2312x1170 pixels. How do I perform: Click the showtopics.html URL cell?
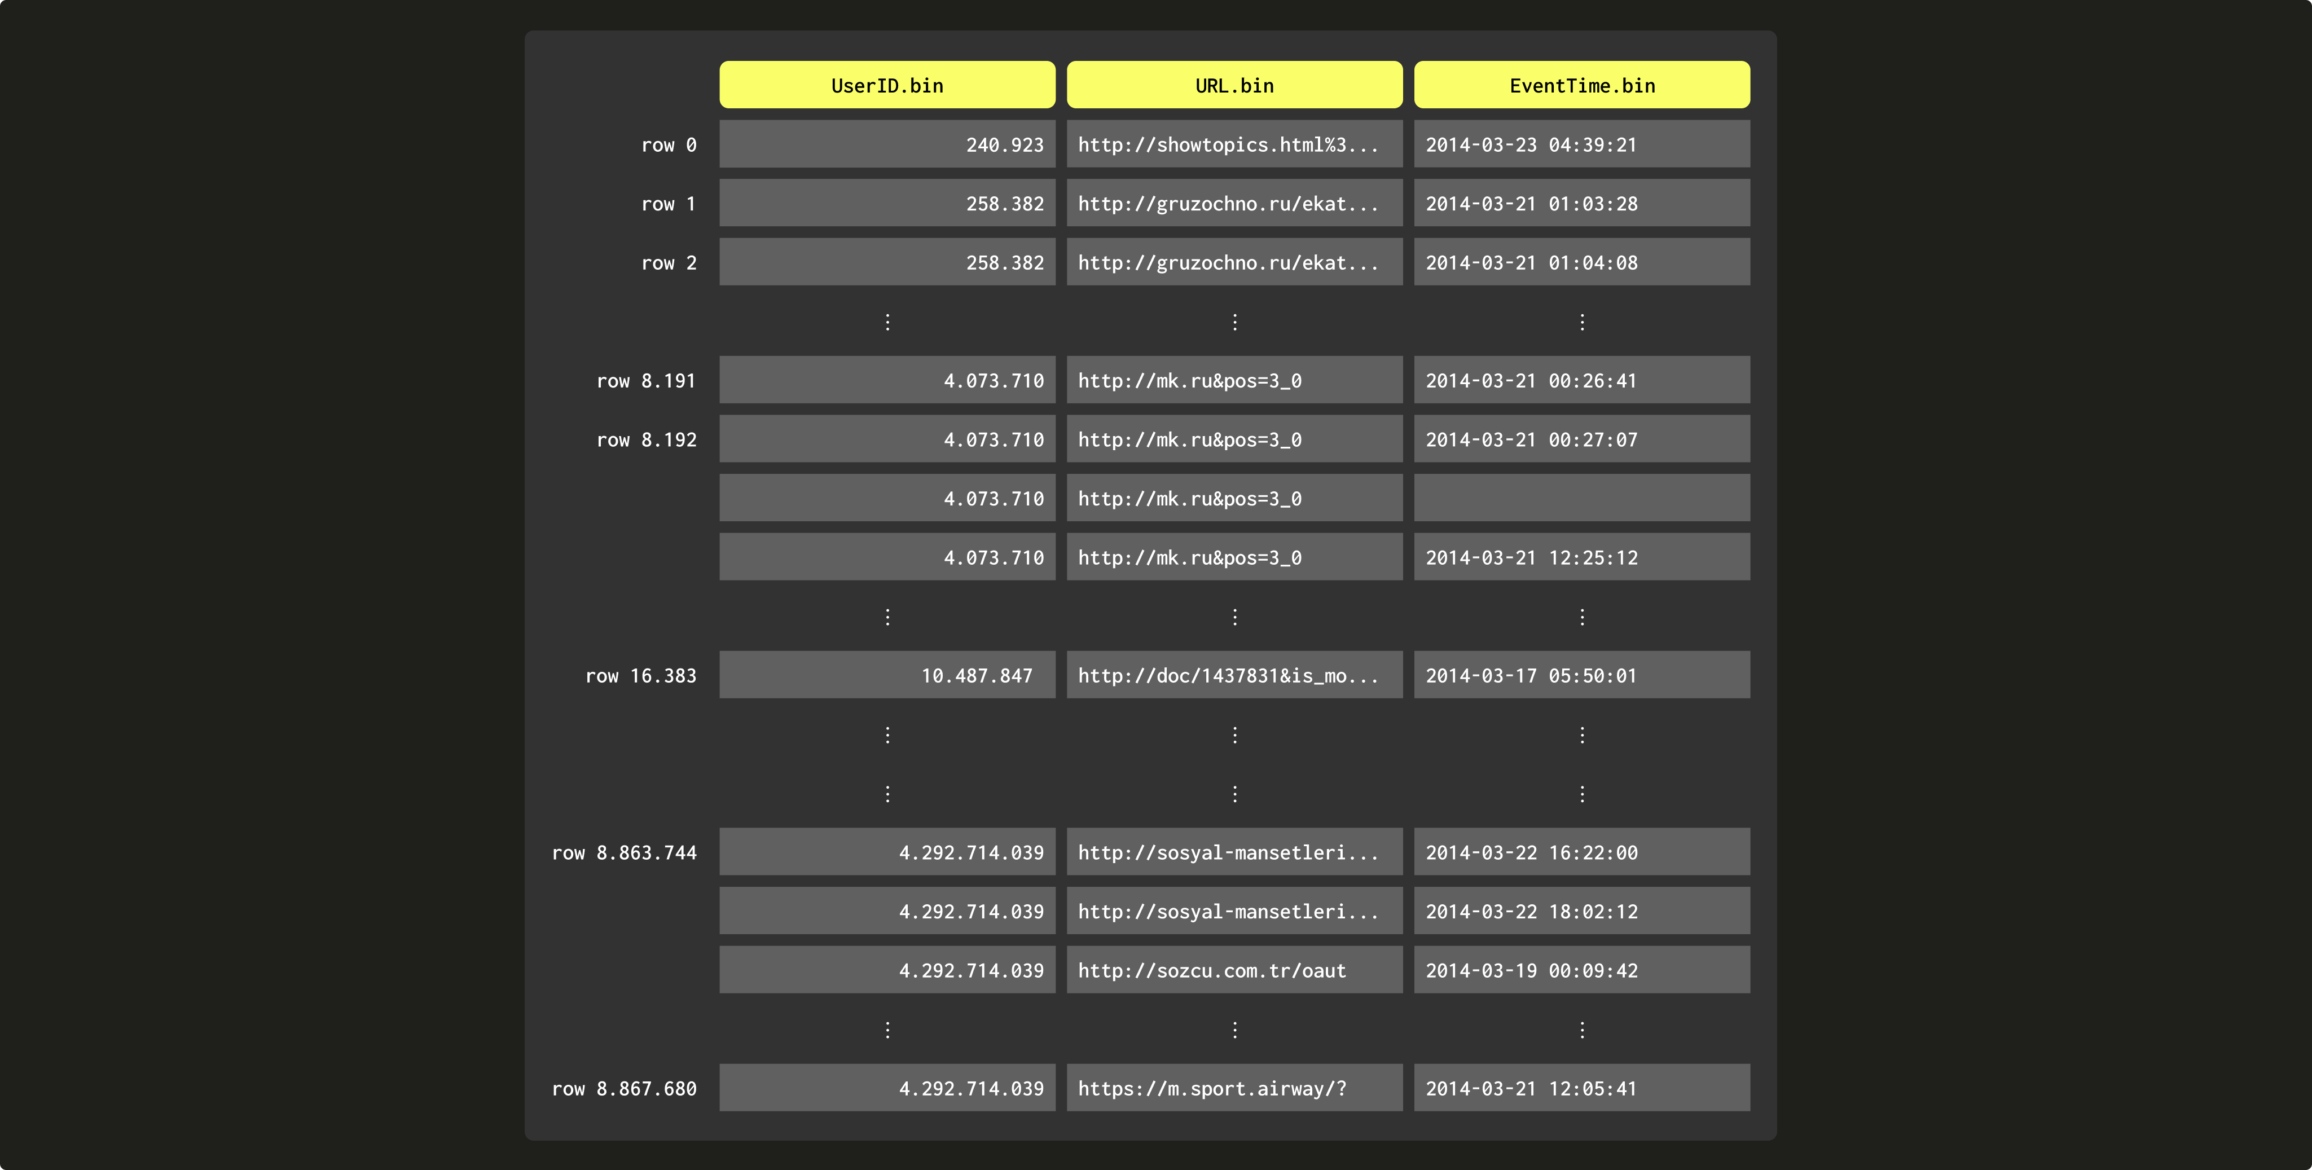point(1234,144)
